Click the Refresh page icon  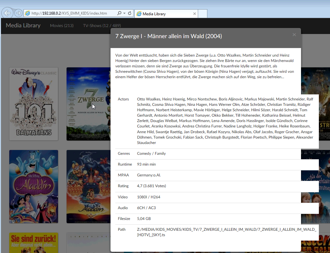(x=130, y=13)
